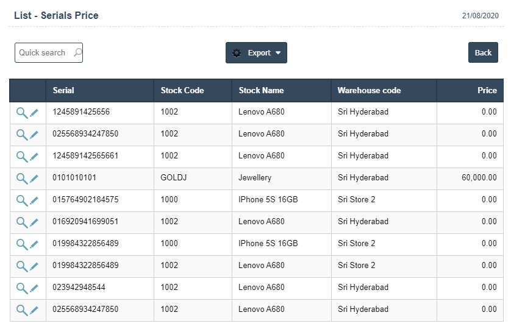Edit serial 124589142565661 via pencil icon
Image resolution: width=511 pixels, height=329 pixels.
[34, 157]
